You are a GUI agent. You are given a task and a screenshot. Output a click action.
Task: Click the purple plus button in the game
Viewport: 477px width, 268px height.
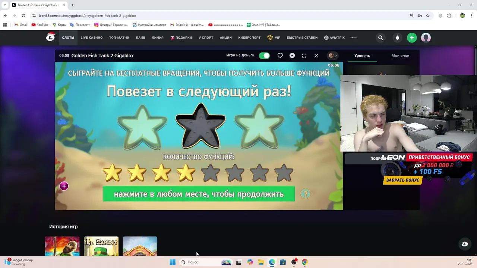click(x=64, y=186)
